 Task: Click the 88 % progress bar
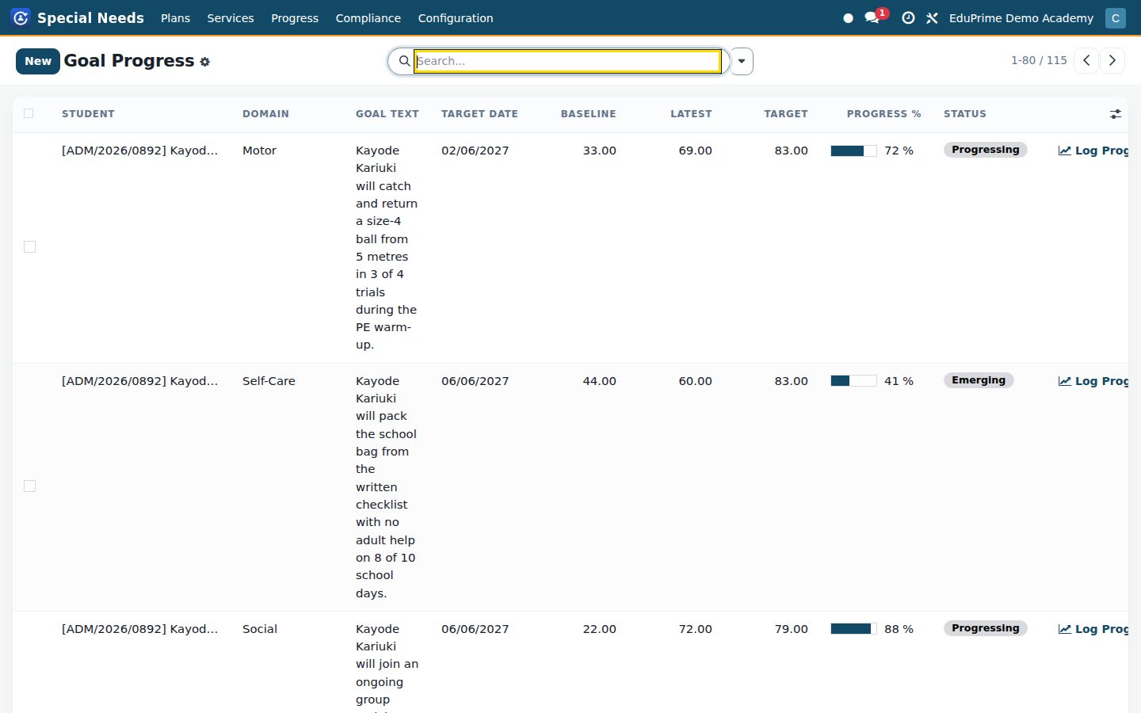tap(853, 629)
